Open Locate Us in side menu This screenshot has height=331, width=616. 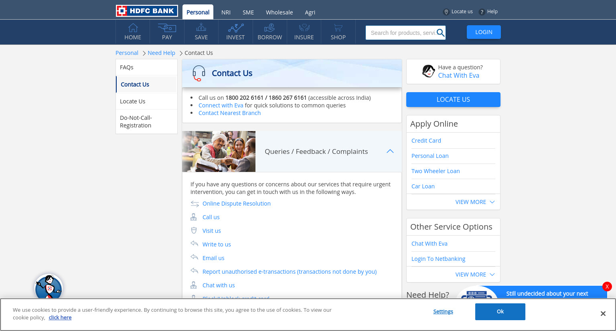pos(146,101)
